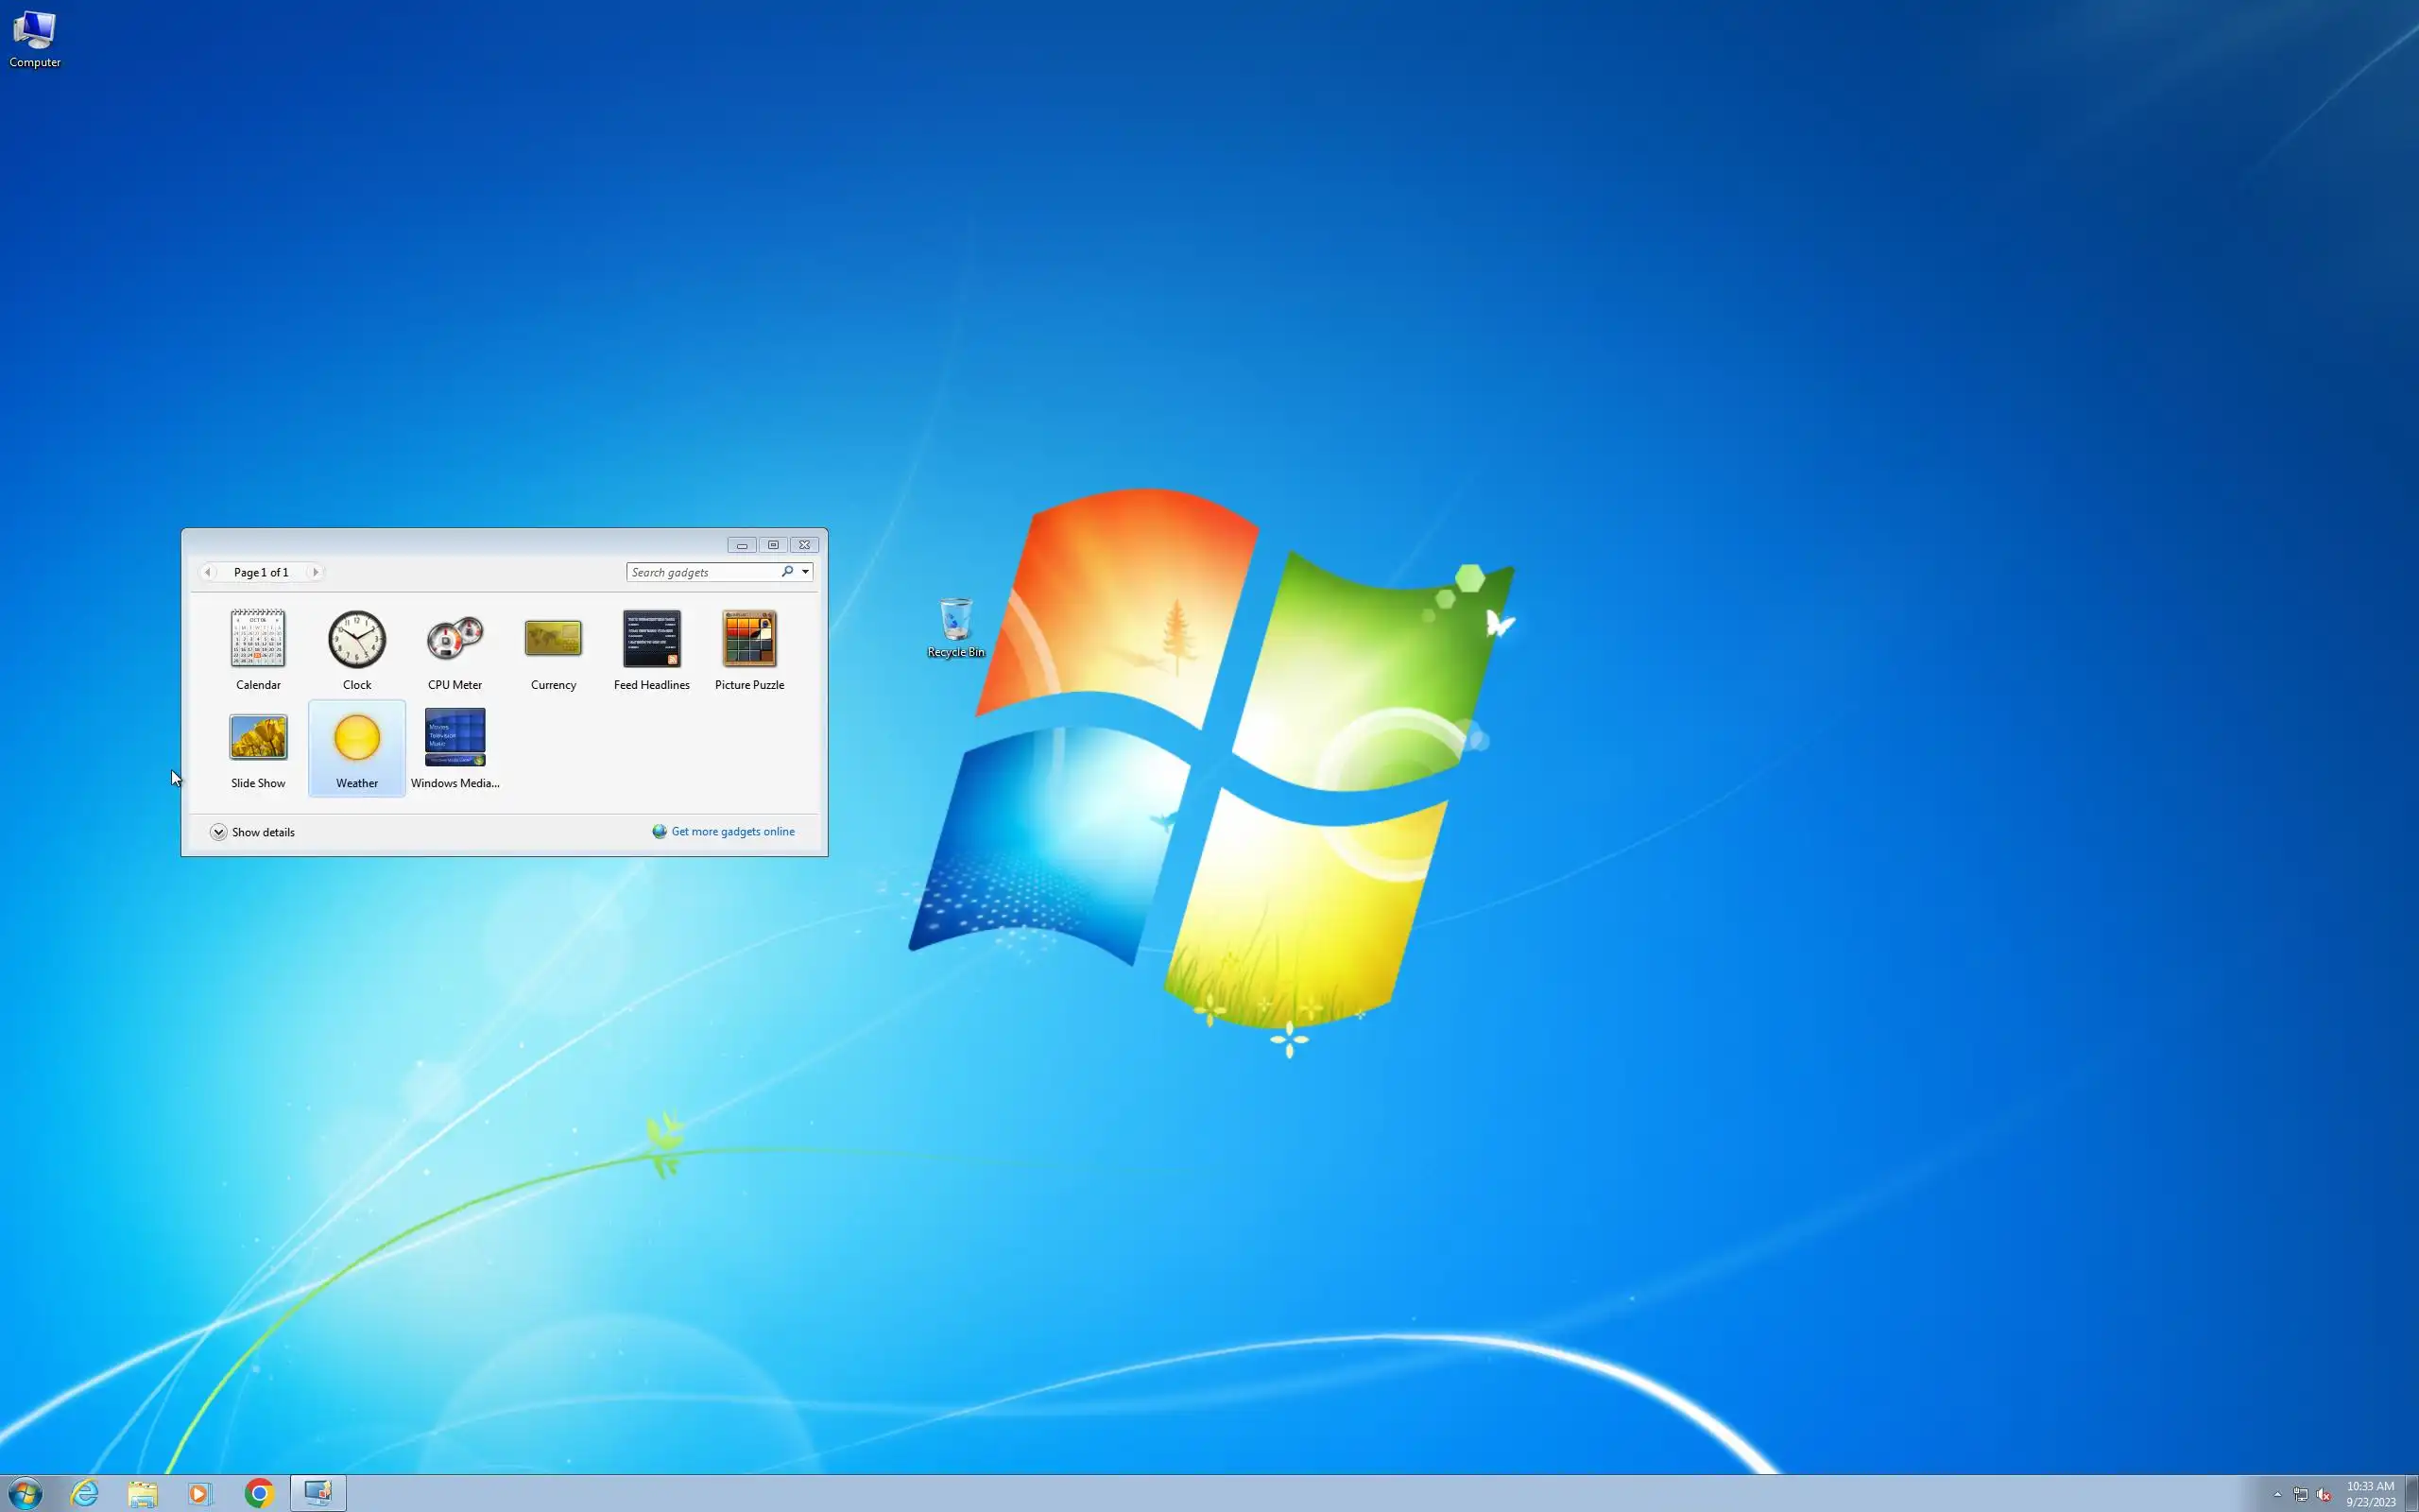The width and height of the screenshot is (2419, 1512).
Task: Select the Windows Media Center gadget
Action: coord(455,738)
